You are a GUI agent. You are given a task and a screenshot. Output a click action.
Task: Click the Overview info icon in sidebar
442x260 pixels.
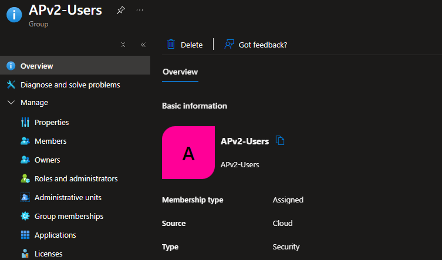click(x=11, y=66)
